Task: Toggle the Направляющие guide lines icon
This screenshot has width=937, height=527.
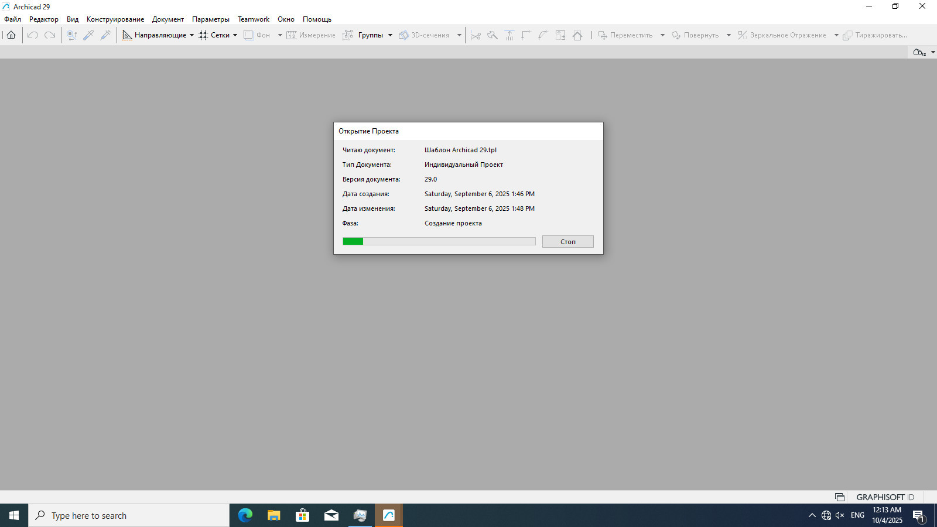Action: [x=126, y=35]
